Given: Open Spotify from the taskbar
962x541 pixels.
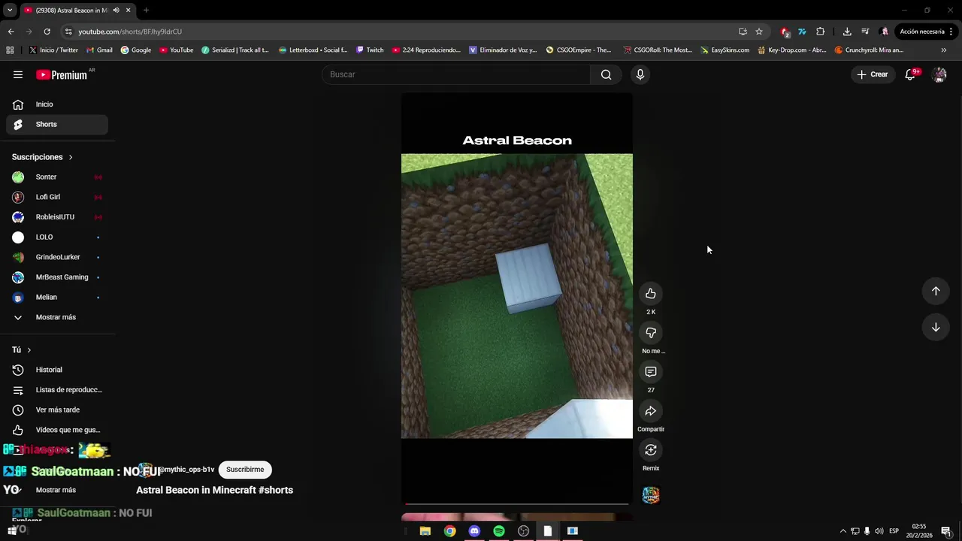Looking at the screenshot, I should click(x=499, y=531).
